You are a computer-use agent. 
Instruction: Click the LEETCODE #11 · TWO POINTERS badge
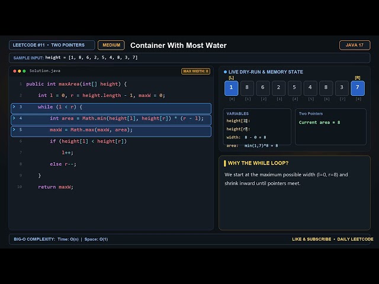tap(52, 45)
